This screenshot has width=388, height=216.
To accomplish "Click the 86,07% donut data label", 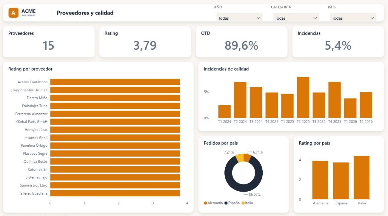I will pos(255,195).
